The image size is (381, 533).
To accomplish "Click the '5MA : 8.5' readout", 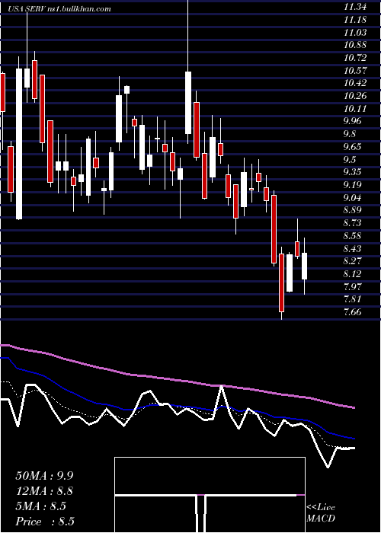I will [x=41, y=506].
